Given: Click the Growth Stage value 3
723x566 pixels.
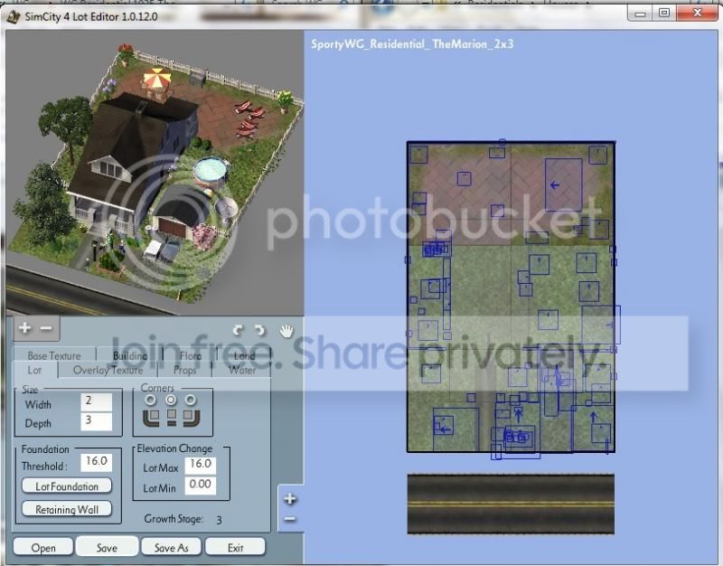Looking at the screenshot, I should point(219,520).
